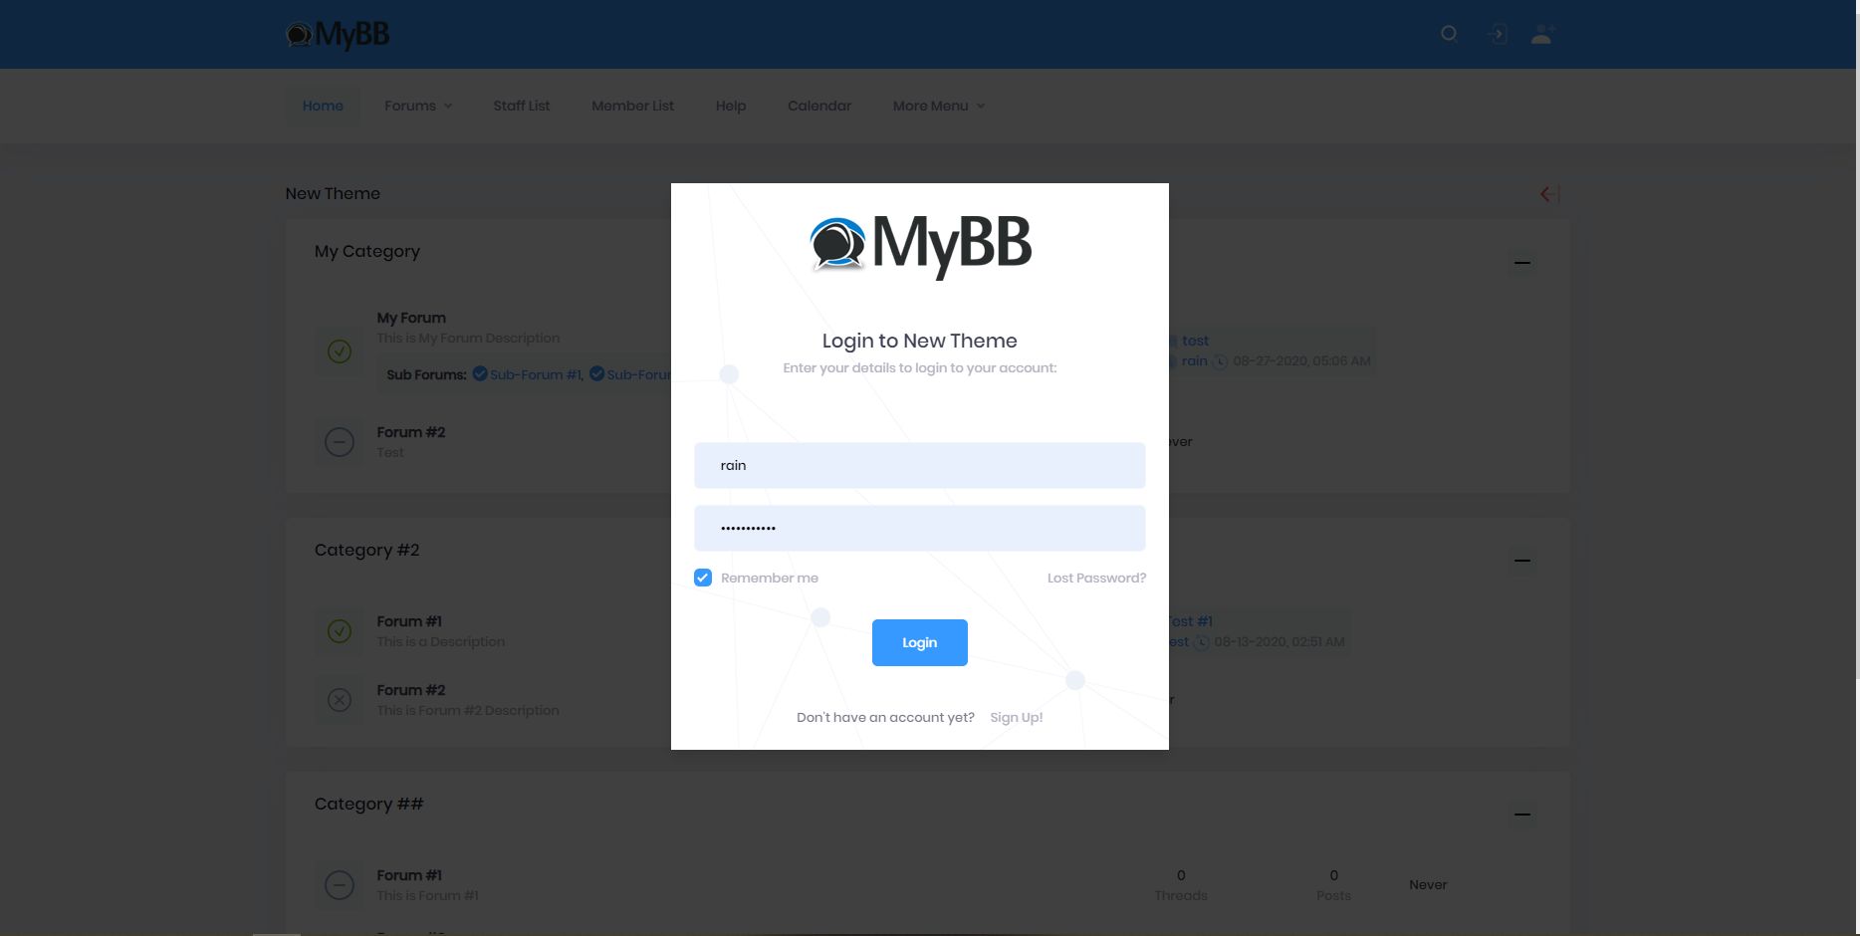Click the Sign Up! link

[x=1017, y=717]
